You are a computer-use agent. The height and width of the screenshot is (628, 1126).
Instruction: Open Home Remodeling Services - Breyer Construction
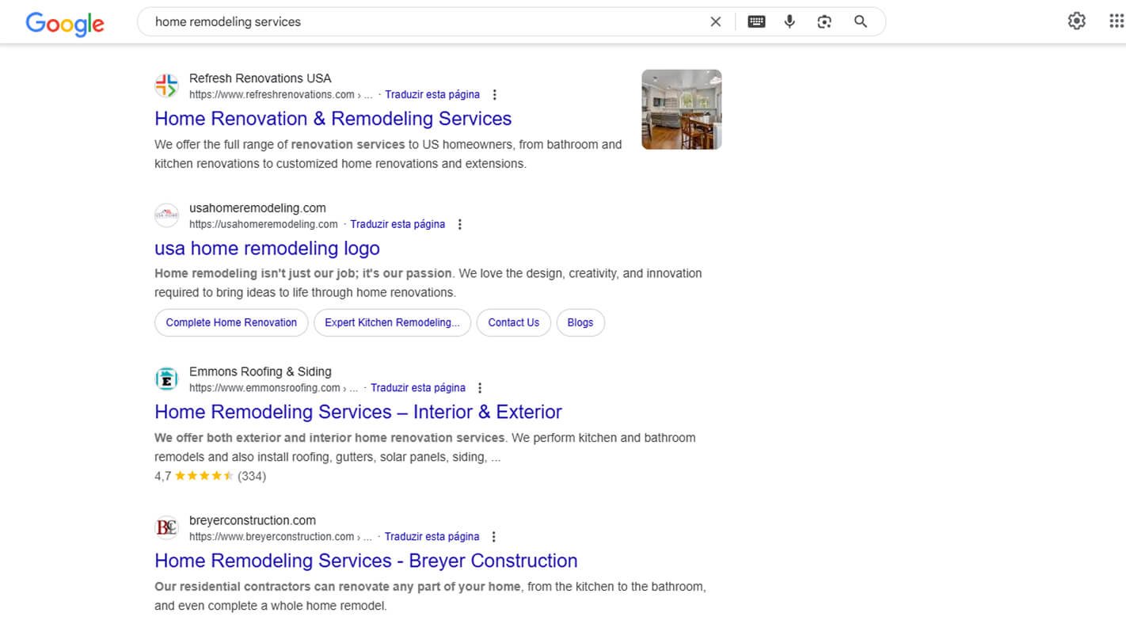pos(366,561)
